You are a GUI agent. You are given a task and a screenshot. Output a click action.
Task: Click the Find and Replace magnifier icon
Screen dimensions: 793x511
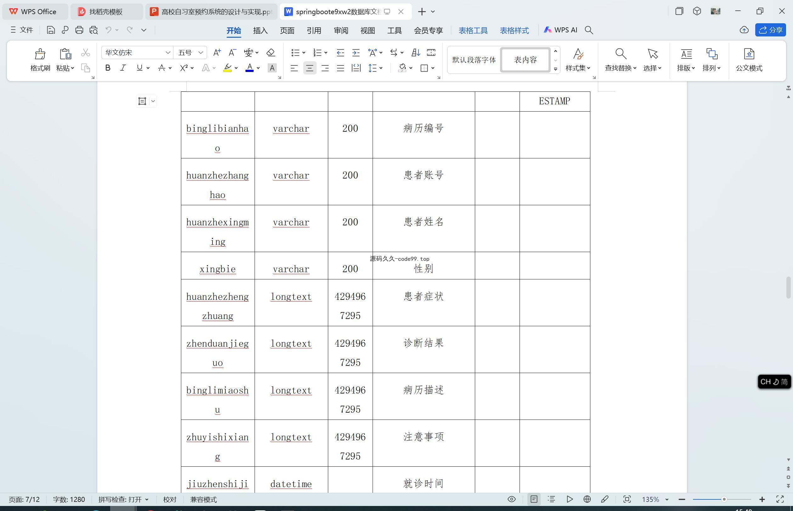[x=620, y=54]
